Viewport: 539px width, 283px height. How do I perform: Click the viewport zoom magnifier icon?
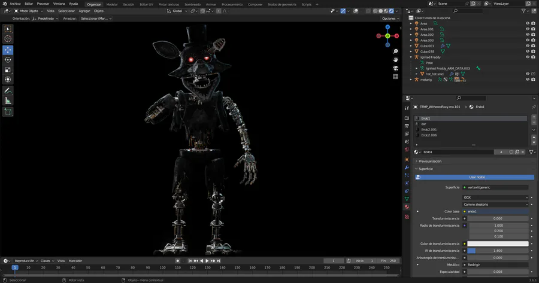(395, 51)
